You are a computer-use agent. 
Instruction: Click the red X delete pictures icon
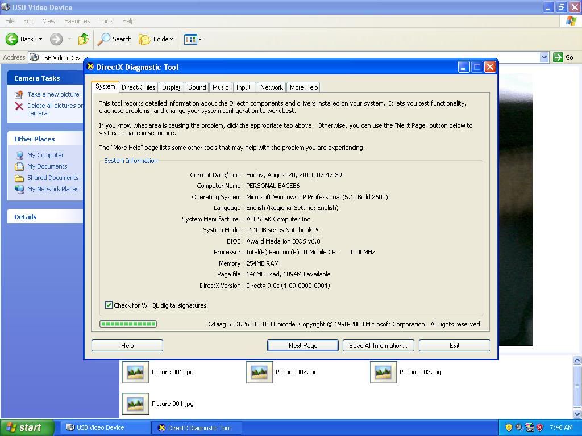[x=19, y=106]
